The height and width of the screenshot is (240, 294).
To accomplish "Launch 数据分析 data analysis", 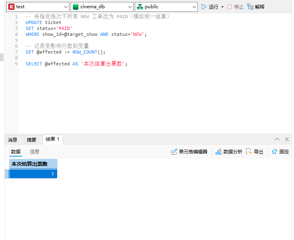I will [229, 151].
